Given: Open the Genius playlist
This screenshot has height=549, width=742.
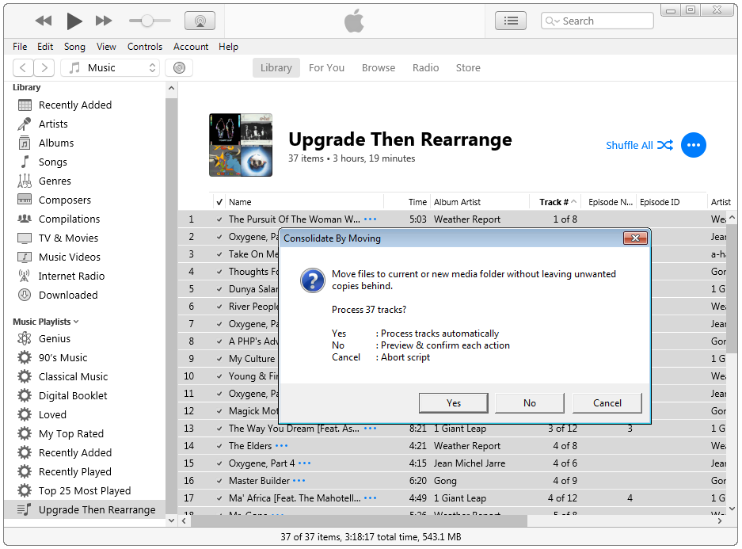Looking at the screenshot, I should click(x=55, y=339).
